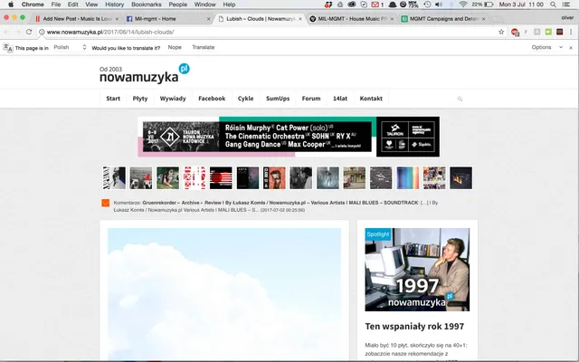Switch to the Add New Post tab
Viewport: 579px width, 362px height.
[76, 18]
